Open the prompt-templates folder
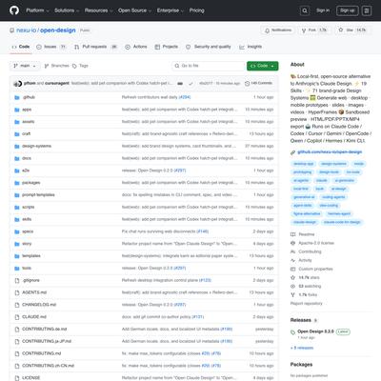 38,195
